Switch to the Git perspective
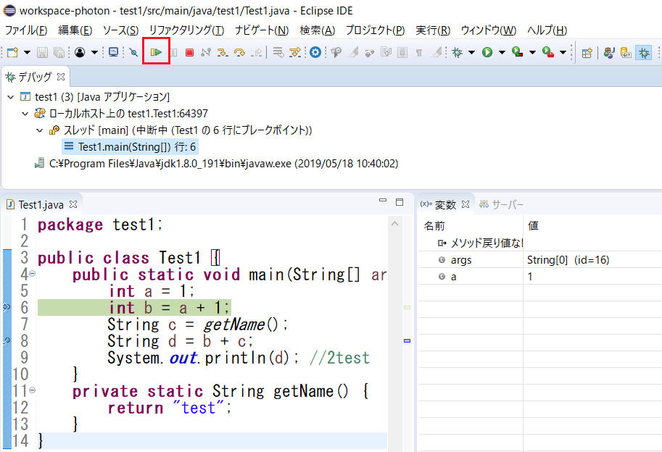 (626, 52)
